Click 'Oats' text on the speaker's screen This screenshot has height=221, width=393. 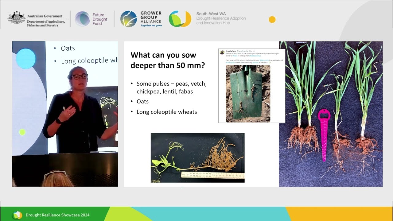pos(68,48)
